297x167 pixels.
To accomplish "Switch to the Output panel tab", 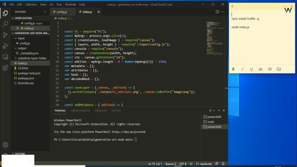I will pyautogui.click(x=116, y=110).
